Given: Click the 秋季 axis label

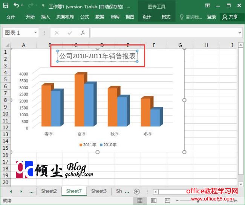Looking at the screenshot, I should (x=115, y=134).
